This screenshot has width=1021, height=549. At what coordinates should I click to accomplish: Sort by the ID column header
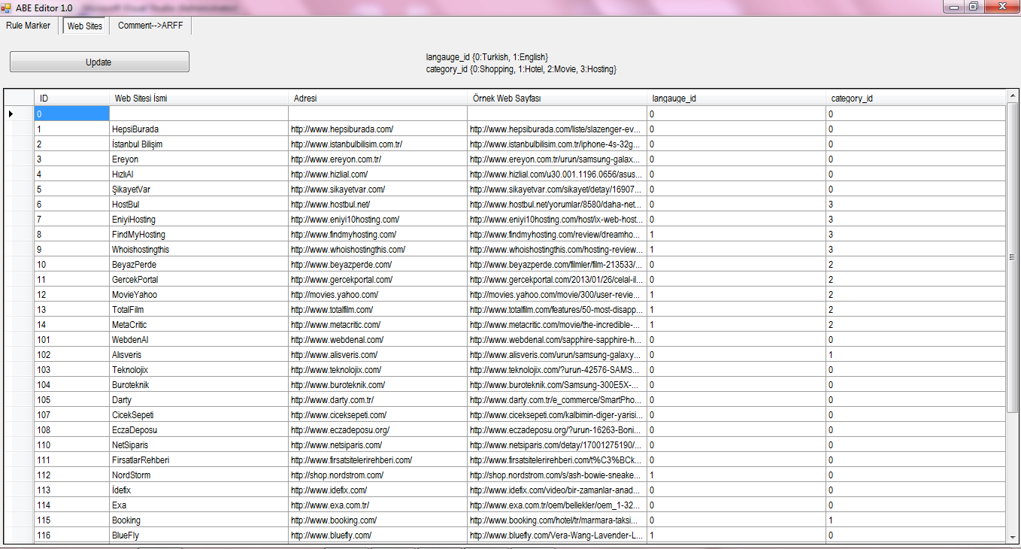click(71, 98)
